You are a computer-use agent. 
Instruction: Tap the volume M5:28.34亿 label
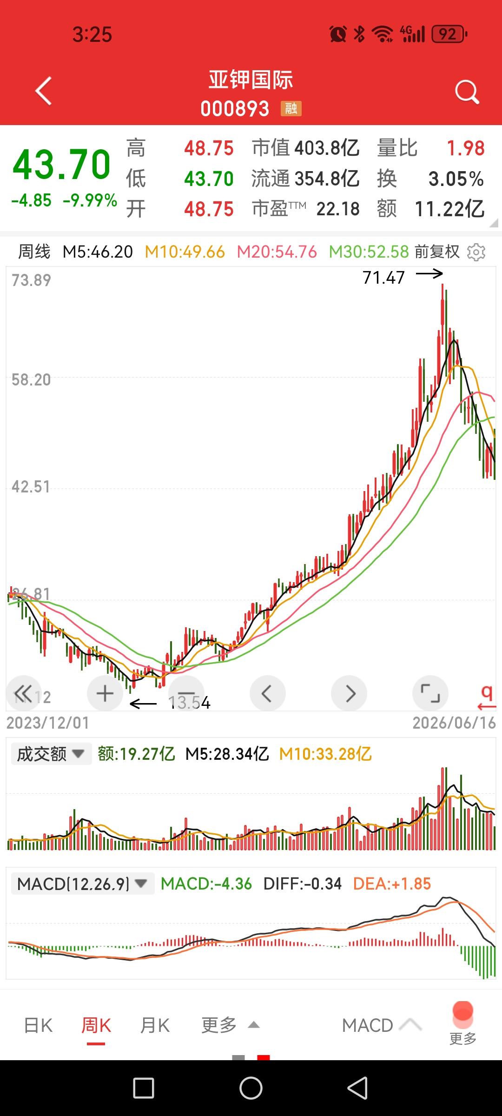[x=227, y=754]
